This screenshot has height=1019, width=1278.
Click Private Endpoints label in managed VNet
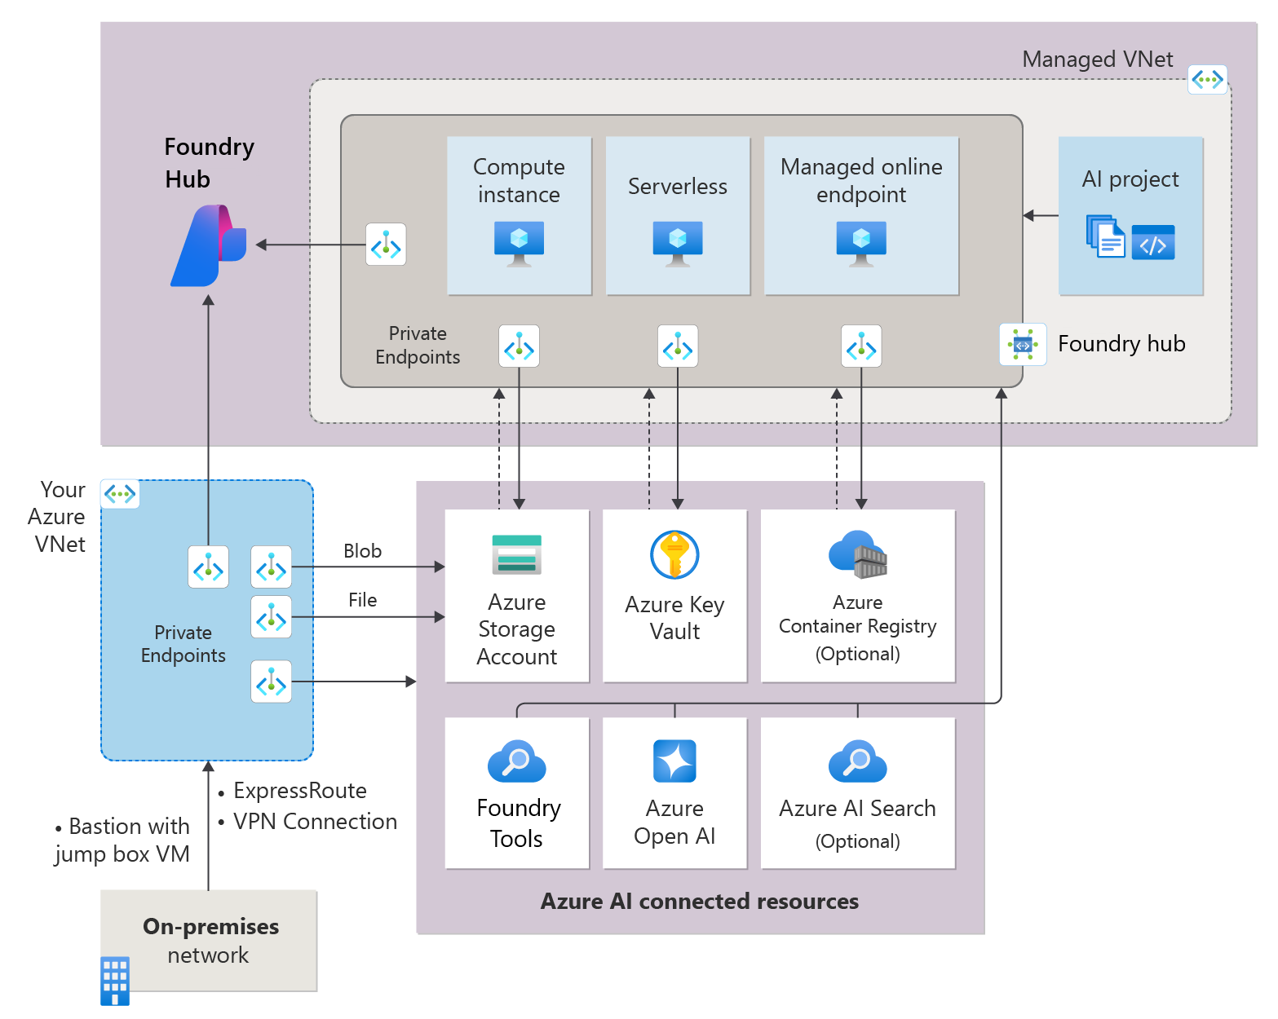pyautogui.click(x=418, y=345)
